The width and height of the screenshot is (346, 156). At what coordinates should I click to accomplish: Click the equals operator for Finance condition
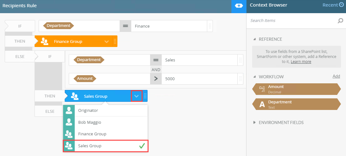click(125, 26)
